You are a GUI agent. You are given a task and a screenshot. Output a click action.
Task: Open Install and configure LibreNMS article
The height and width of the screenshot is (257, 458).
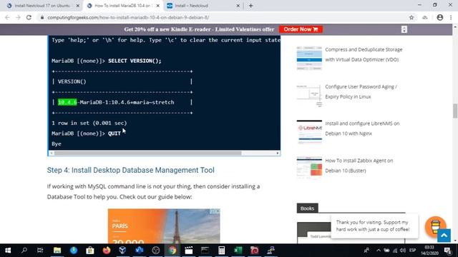[362, 128]
